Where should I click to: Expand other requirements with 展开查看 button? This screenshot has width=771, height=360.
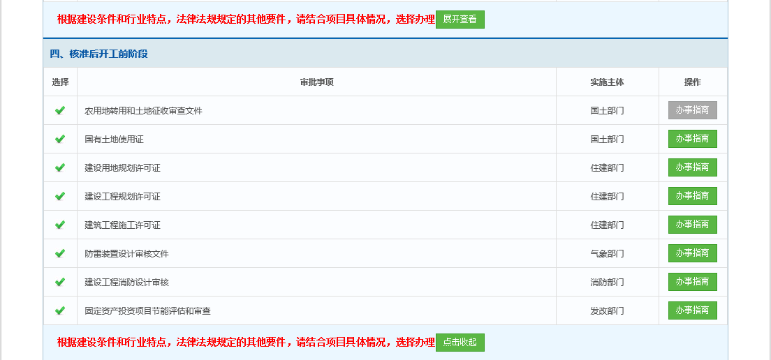pos(460,20)
